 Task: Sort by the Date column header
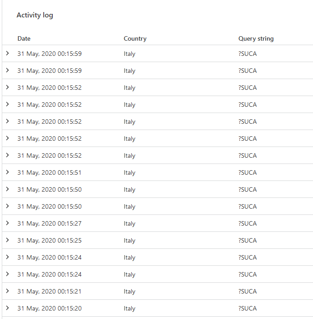24,38
